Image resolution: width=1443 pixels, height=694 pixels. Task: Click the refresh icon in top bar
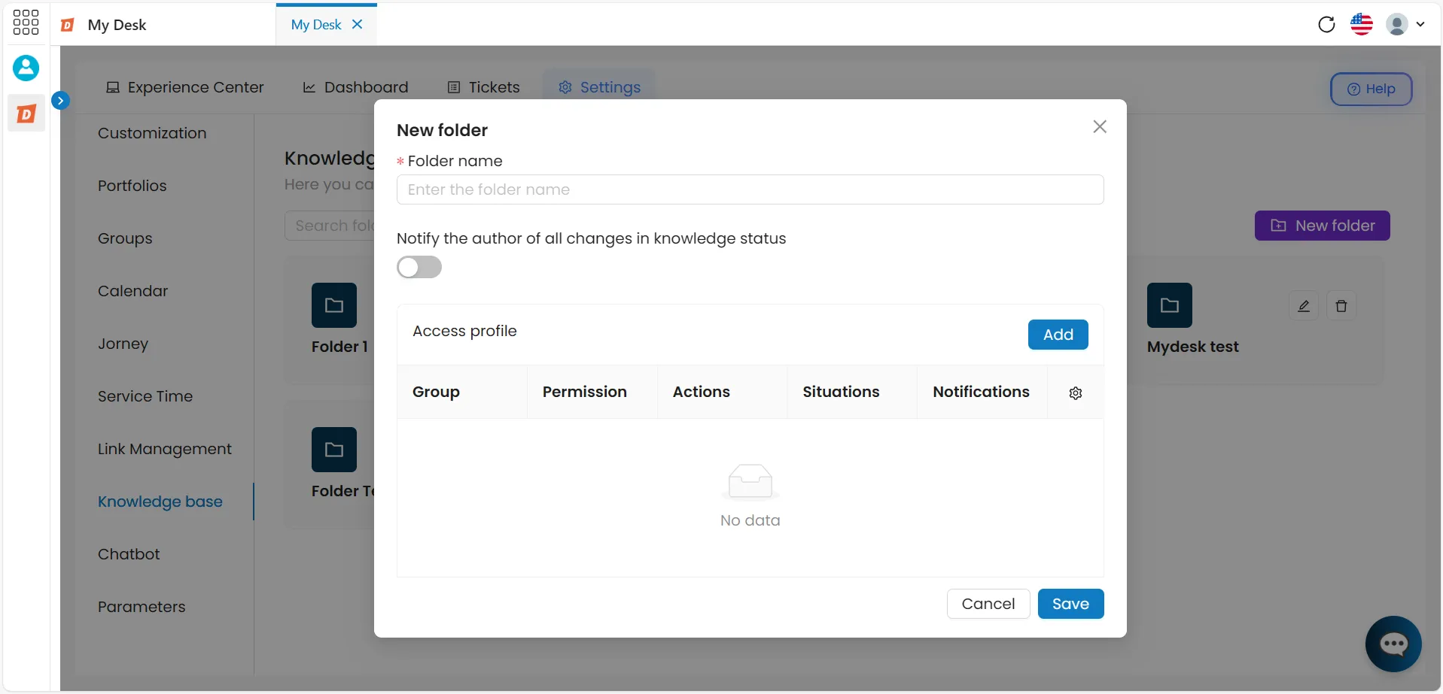[x=1326, y=24]
